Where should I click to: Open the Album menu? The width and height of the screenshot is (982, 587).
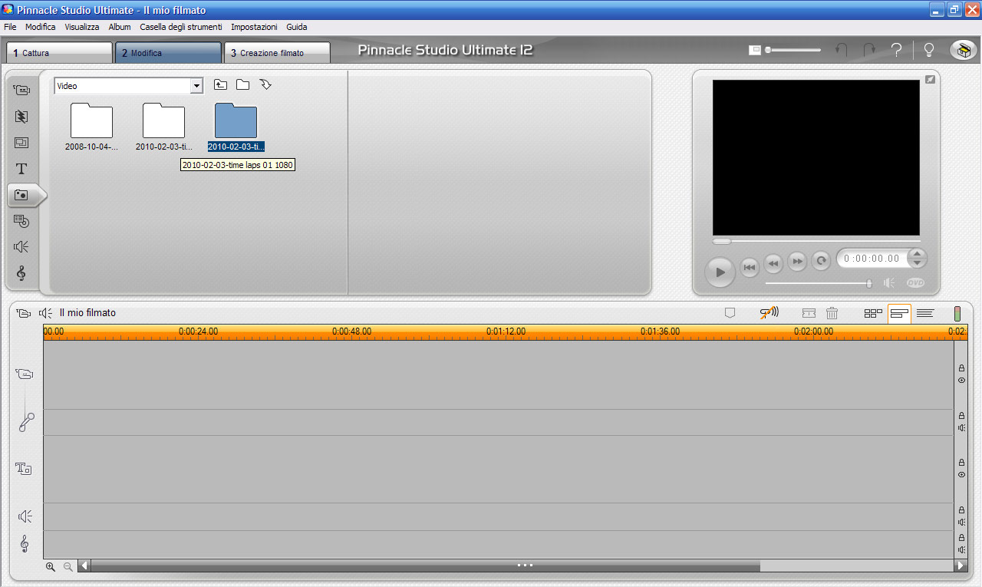point(120,27)
